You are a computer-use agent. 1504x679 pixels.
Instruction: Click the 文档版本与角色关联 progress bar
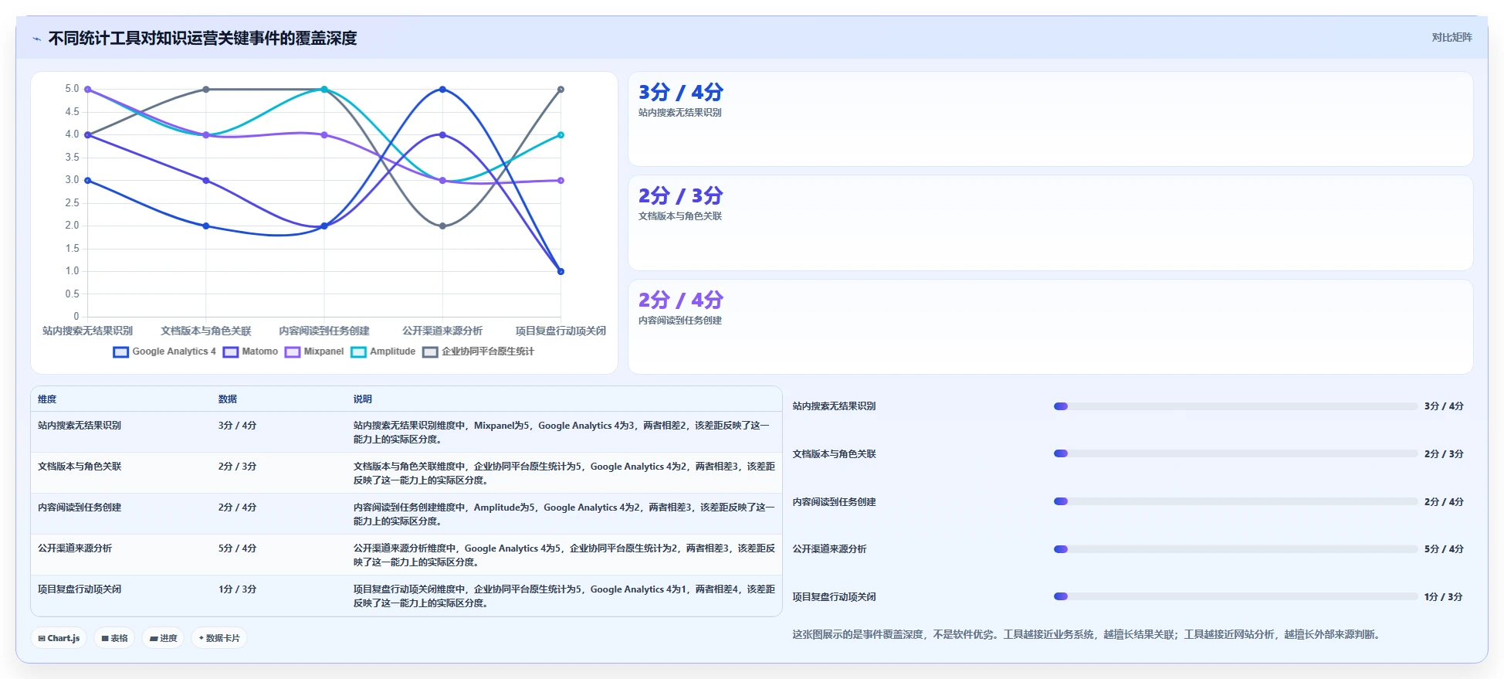tap(1235, 453)
